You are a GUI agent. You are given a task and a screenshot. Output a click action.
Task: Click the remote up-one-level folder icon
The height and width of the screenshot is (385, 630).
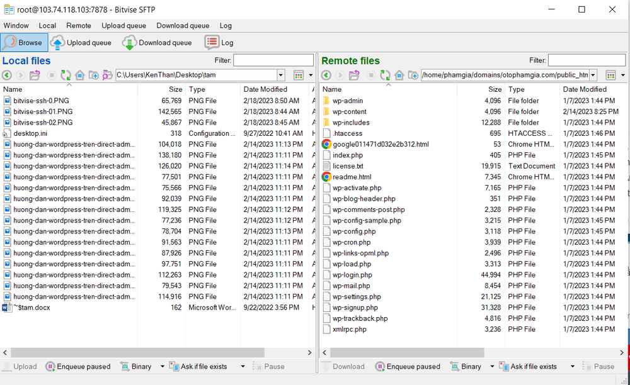click(354, 75)
